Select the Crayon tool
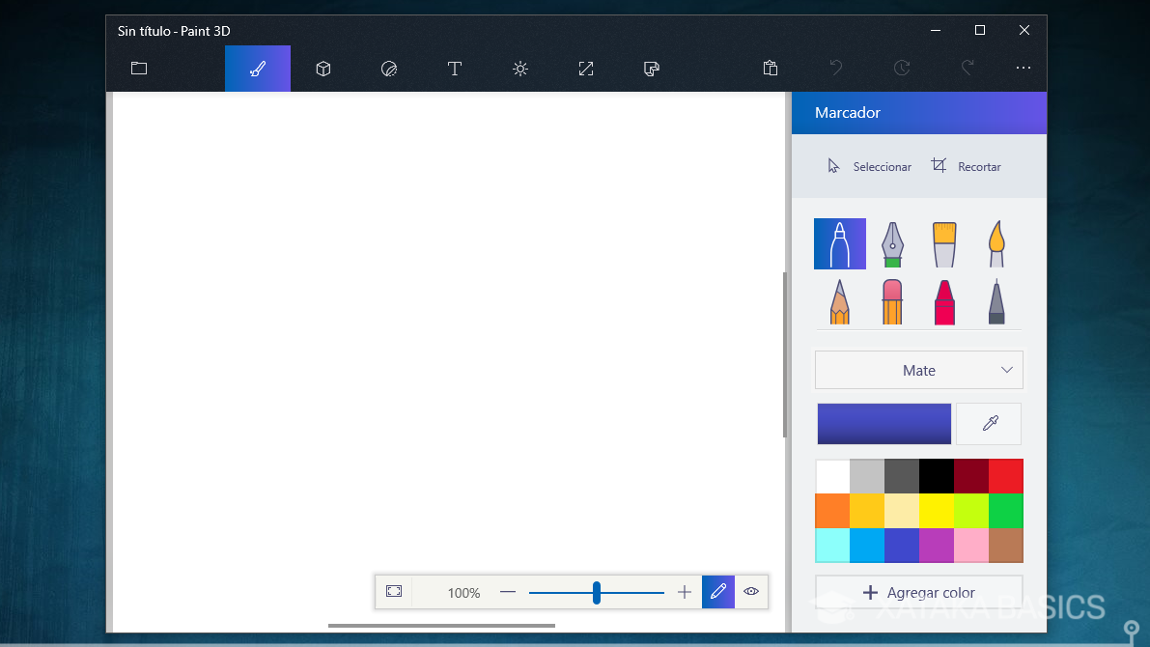1150x647 pixels. tap(943, 300)
